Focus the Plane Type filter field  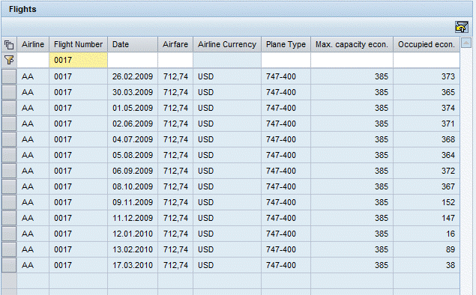pyautogui.click(x=286, y=60)
